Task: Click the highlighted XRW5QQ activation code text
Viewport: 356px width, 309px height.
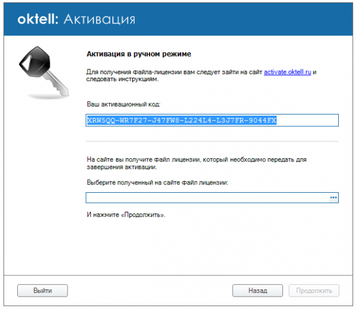Action: [182, 120]
